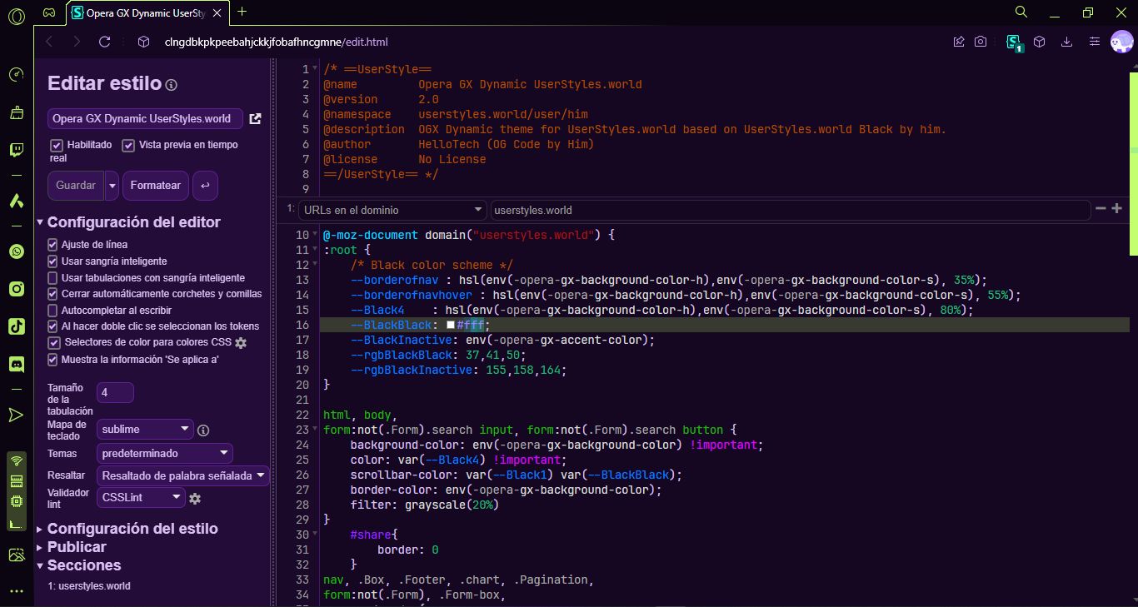Remove applies-to rule with minus button

click(x=1101, y=209)
